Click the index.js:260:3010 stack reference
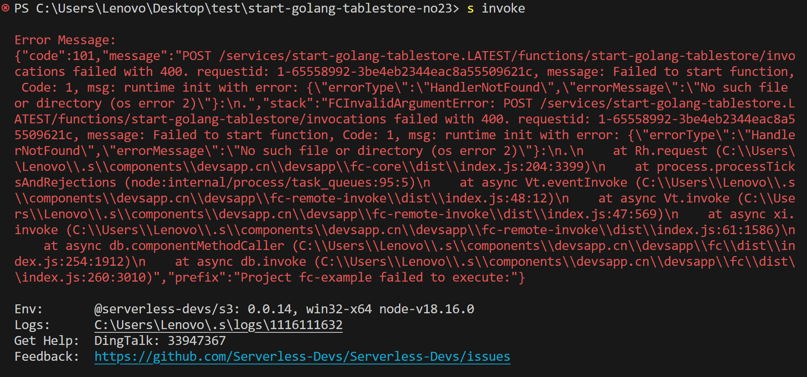 coord(84,278)
